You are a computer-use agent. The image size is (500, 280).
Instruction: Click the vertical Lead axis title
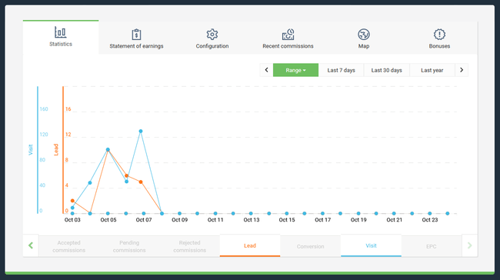(56, 150)
